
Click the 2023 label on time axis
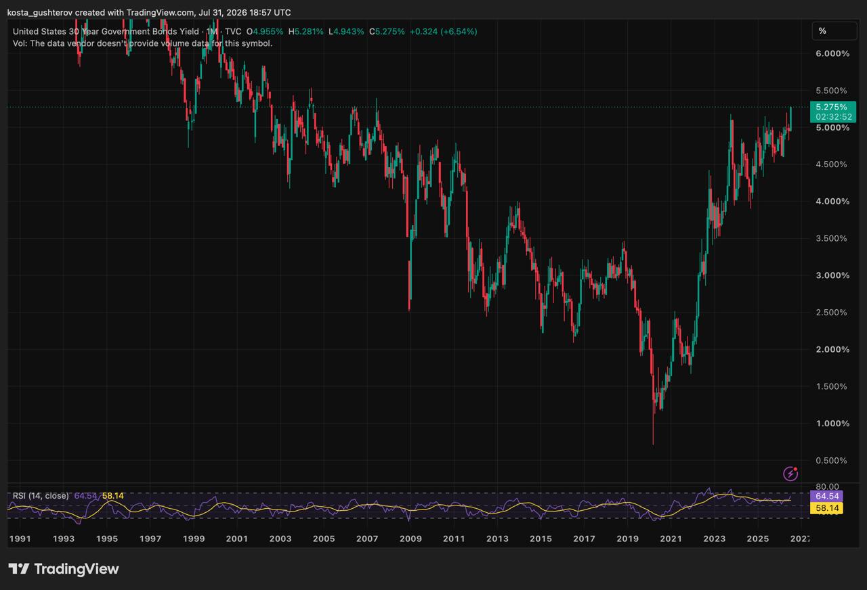[715, 539]
